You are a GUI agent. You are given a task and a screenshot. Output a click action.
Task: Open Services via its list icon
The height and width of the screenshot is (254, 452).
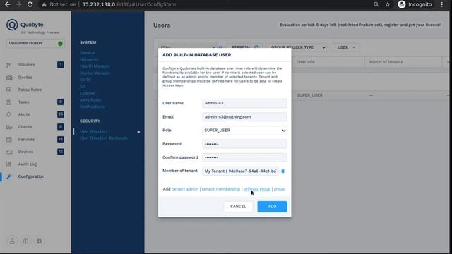pos(9,140)
